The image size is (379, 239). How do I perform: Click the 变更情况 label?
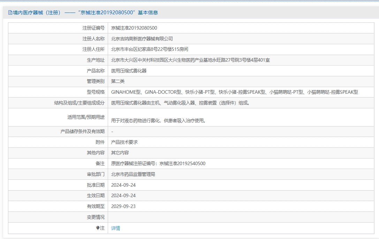pos(96,217)
